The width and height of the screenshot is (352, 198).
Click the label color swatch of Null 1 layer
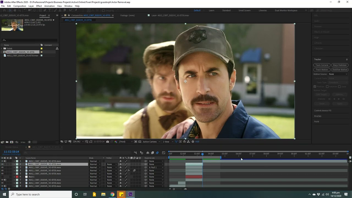point(17,177)
